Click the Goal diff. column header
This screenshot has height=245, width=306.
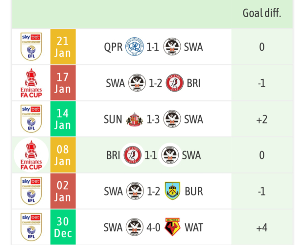(x=261, y=13)
